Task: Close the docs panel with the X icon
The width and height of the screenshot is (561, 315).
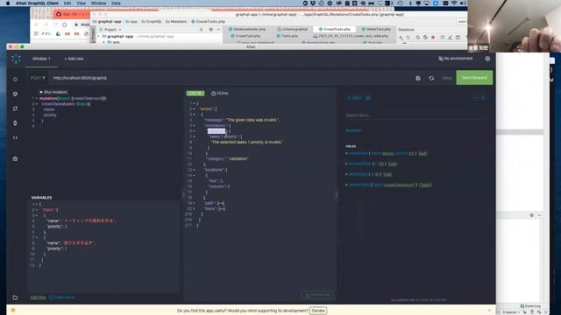Action: click(483, 97)
